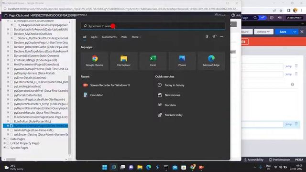Collapse the Declare_MyCheckedOutRules node
Screen dimensions: 306x172
pos(8,34)
